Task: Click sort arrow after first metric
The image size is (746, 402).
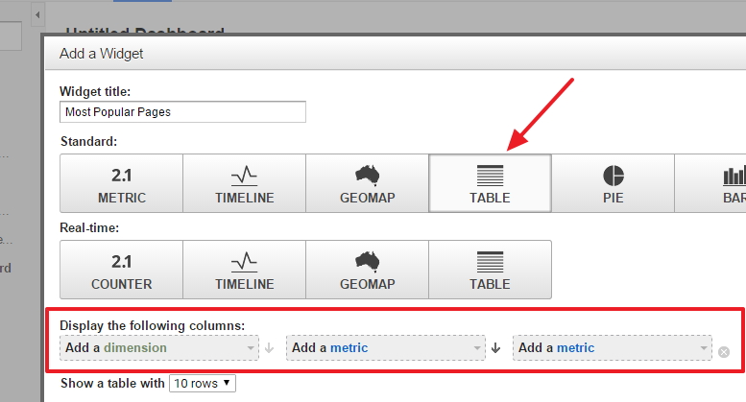Action: click(495, 348)
